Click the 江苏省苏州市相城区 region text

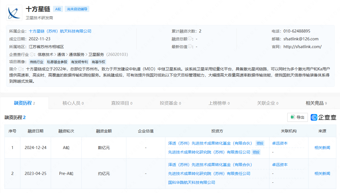46,47
